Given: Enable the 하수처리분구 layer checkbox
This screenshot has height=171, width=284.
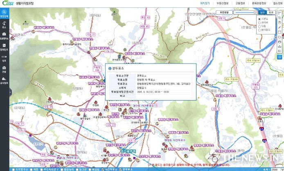Looking at the screenshot, I should click(x=41, y=169).
